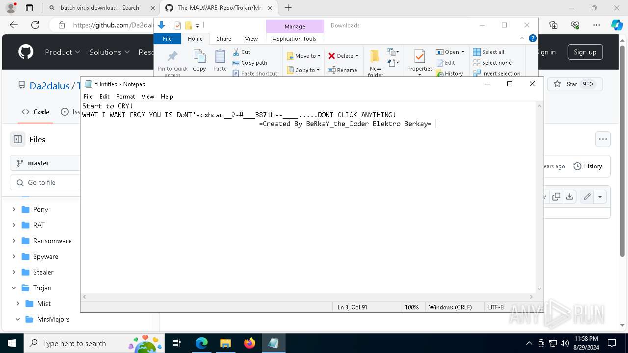Click the Da2dalus repository owner link
This screenshot has width=628, height=353.
(50, 86)
